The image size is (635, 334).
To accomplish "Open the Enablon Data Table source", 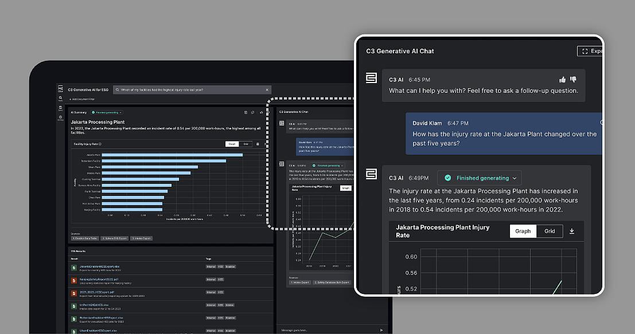I will [x=84, y=238].
